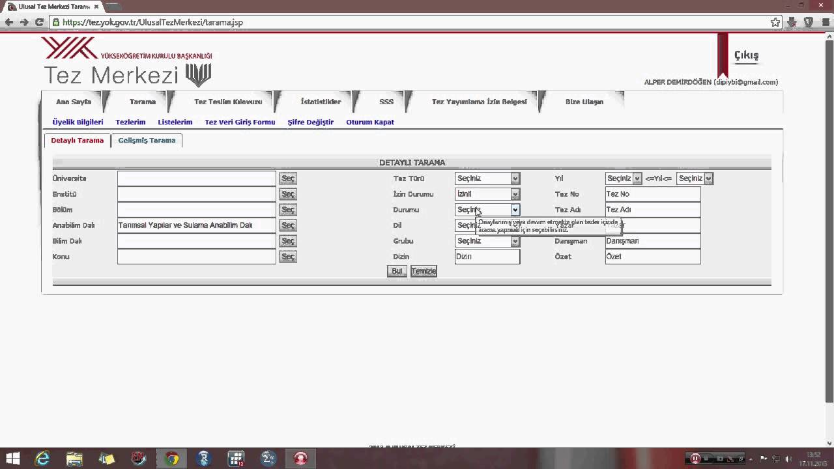
Task: Open Tez Teslim Kılavuzu menu
Action: 228,102
